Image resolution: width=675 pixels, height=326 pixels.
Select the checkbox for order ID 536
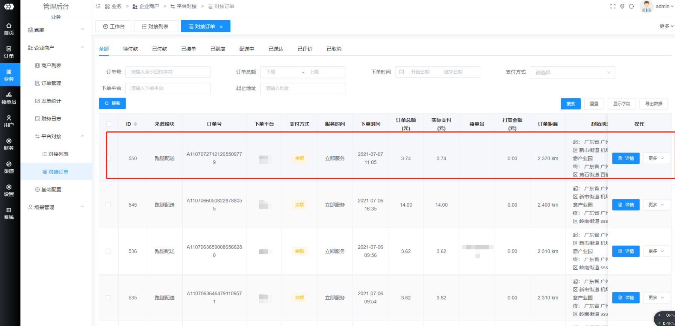pyautogui.click(x=108, y=251)
